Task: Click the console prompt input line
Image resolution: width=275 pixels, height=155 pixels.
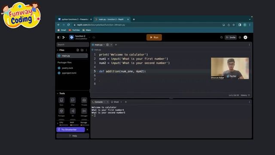Action: (x=95, y=115)
